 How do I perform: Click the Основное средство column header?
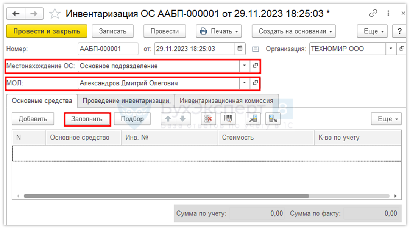coord(83,138)
